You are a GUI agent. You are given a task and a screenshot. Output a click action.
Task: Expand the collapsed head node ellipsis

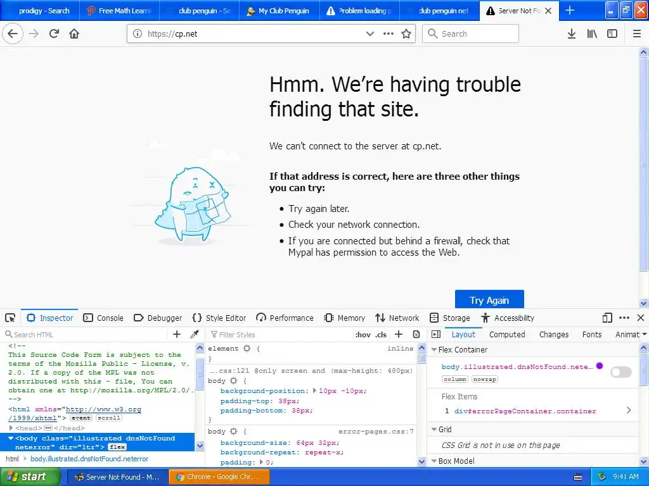pyautogui.click(x=48, y=428)
